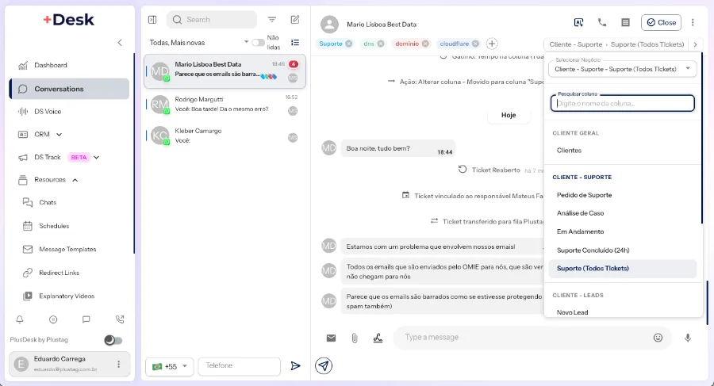Click the phone call icon in chat header
714x386 pixels.
click(x=602, y=23)
